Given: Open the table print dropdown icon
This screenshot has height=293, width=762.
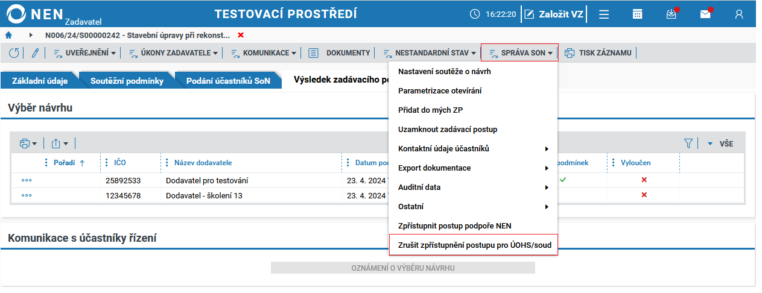Looking at the screenshot, I should pos(28,143).
